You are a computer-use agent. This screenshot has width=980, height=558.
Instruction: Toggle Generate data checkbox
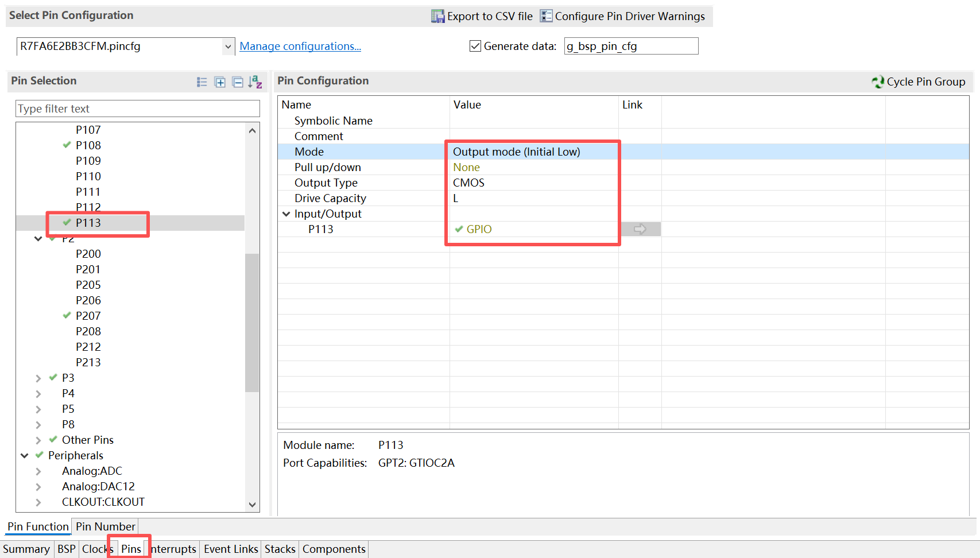tap(475, 46)
